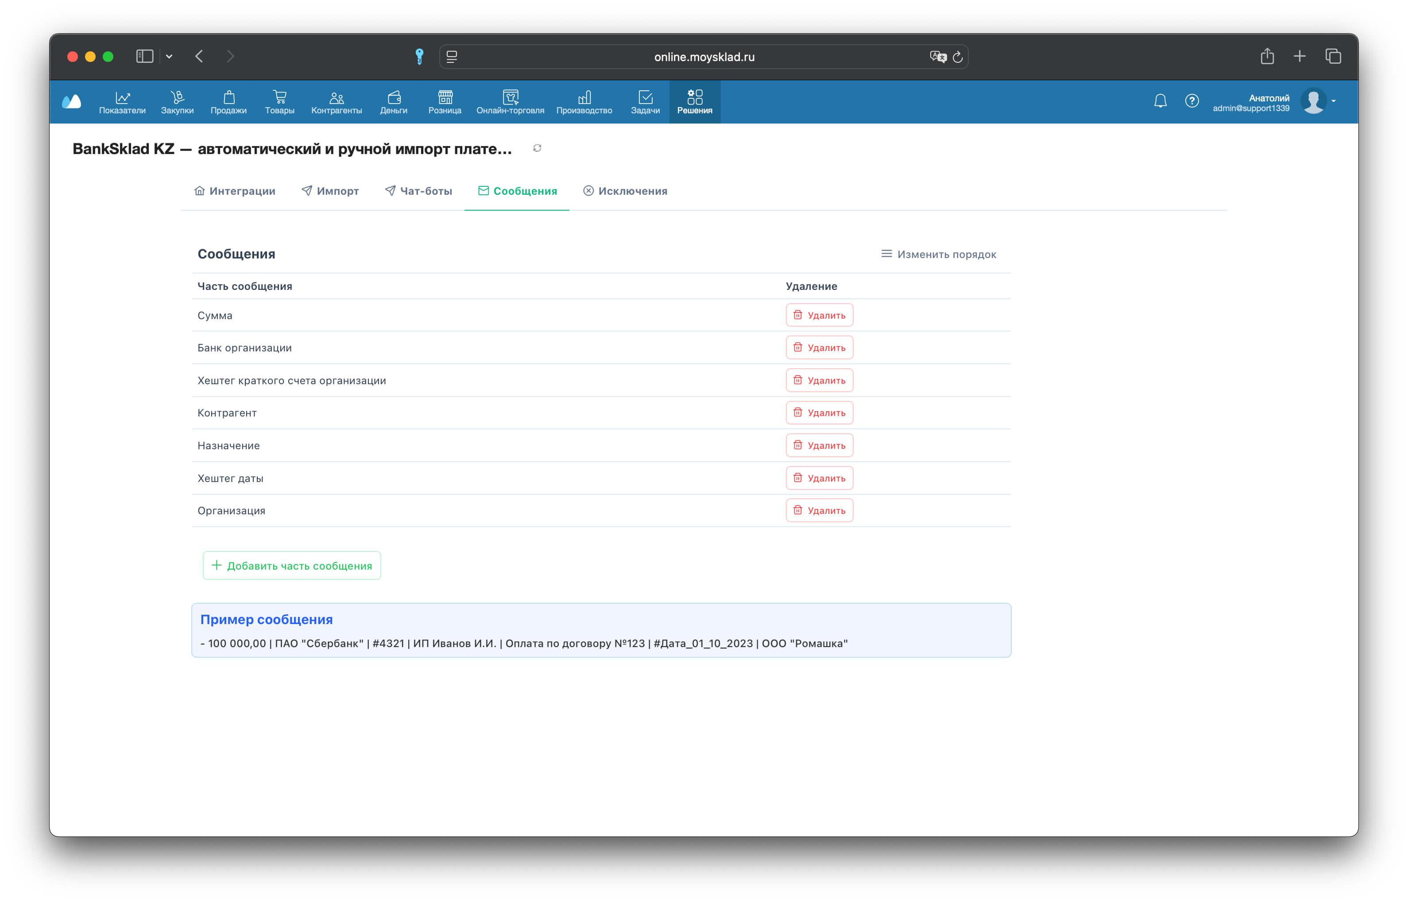1408x902 pixels.
Task: Click the Контрагент row text
Action: [227, 413]
